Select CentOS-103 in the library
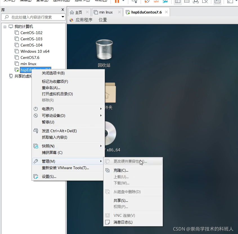Image resolution: width=238 pixels, height=234 pixels. coord(31,39)
